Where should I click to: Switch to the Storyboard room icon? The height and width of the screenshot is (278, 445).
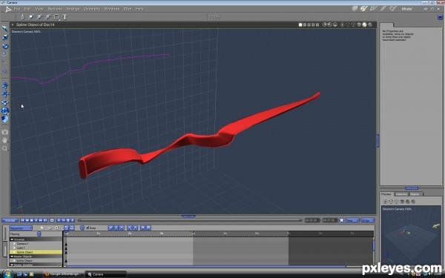coord(374,8)
